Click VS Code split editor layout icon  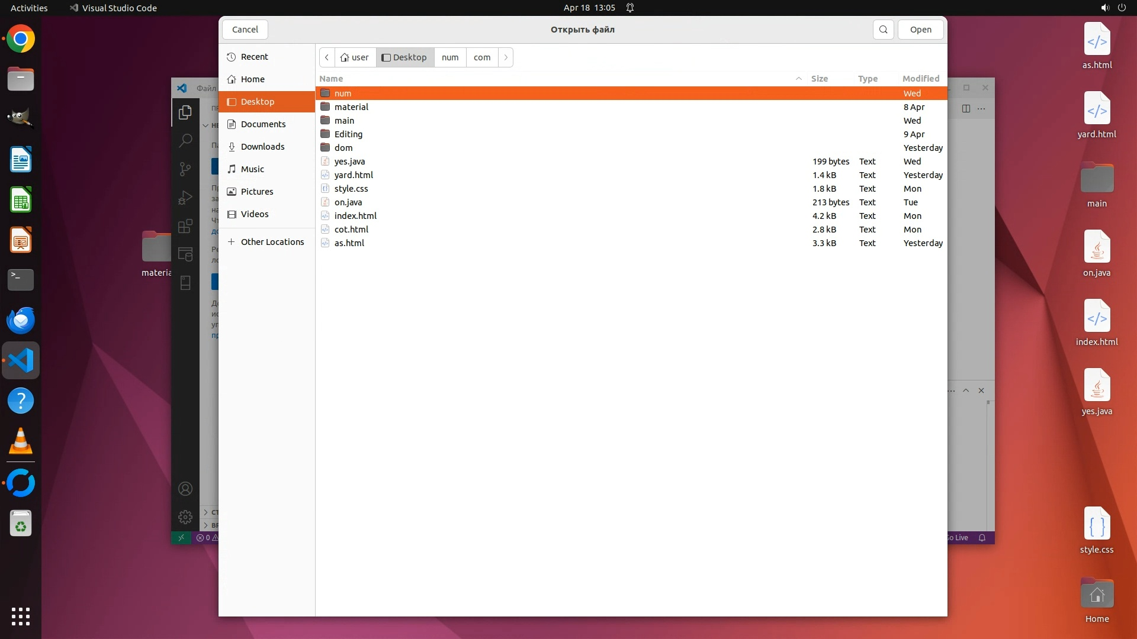(x=966, y=108)
